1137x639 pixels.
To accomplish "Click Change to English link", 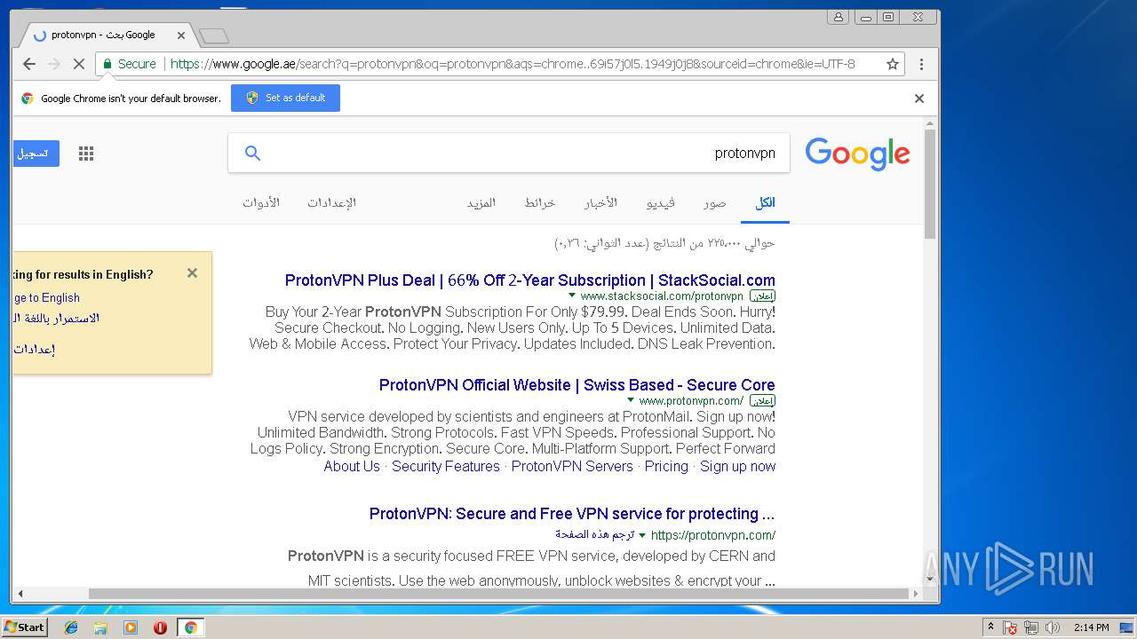I will [46, 298].
